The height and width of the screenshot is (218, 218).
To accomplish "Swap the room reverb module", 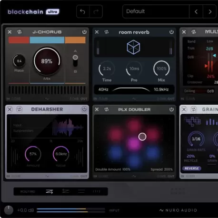I will point(107,32).
